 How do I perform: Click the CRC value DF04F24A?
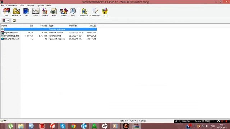tap(91, 33)
